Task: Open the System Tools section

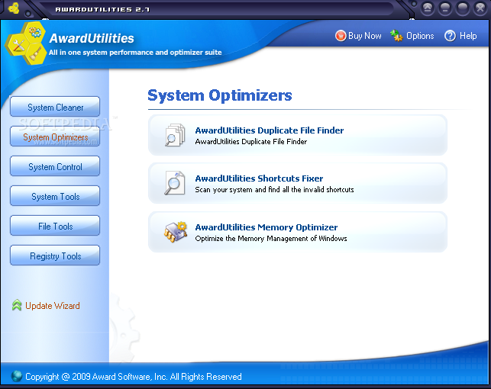Action: coord(55,196)
